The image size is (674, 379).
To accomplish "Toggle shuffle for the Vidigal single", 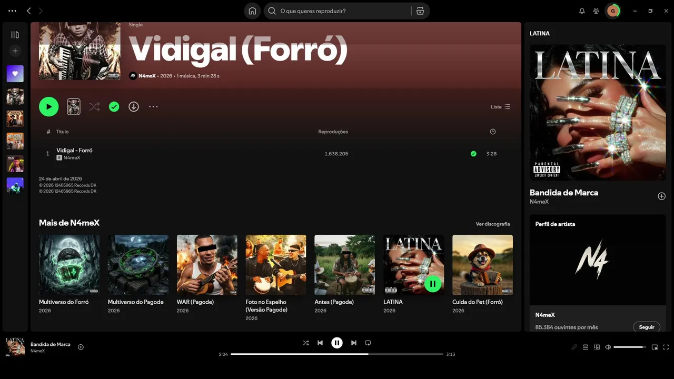I will click(x=94, y=107).
